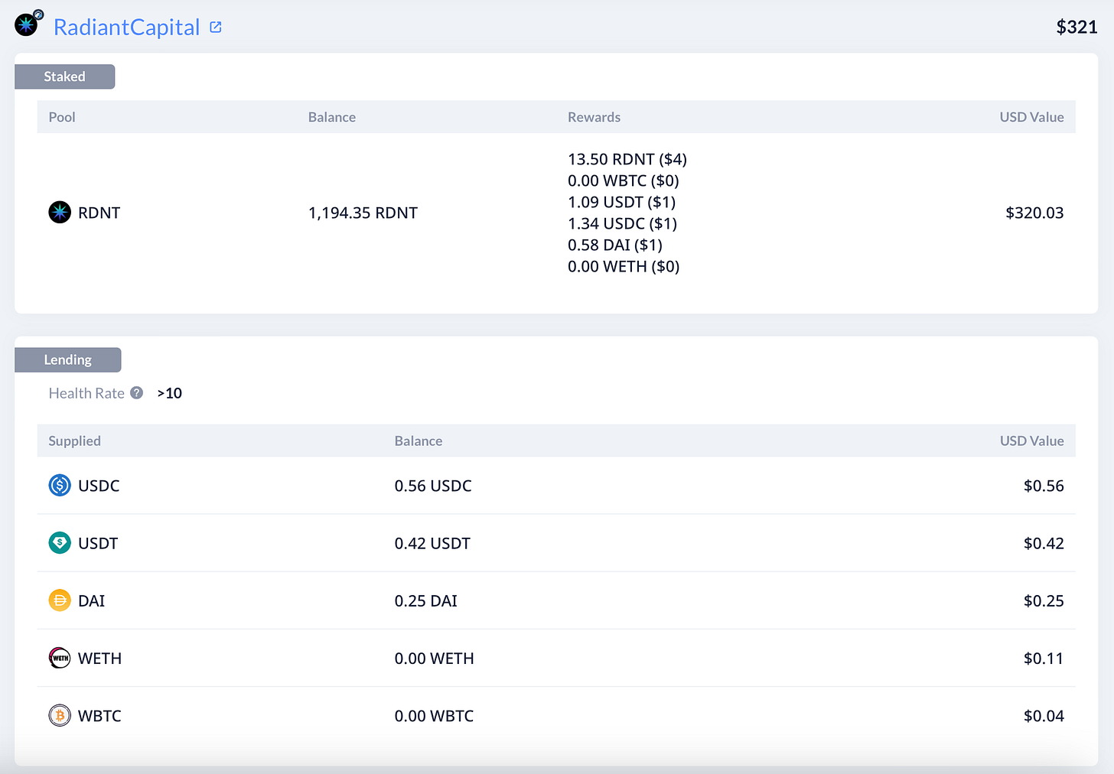Click the Health Rate help question icon
The height and width of the screenshot is (774, 1114).
click(137, 393)
